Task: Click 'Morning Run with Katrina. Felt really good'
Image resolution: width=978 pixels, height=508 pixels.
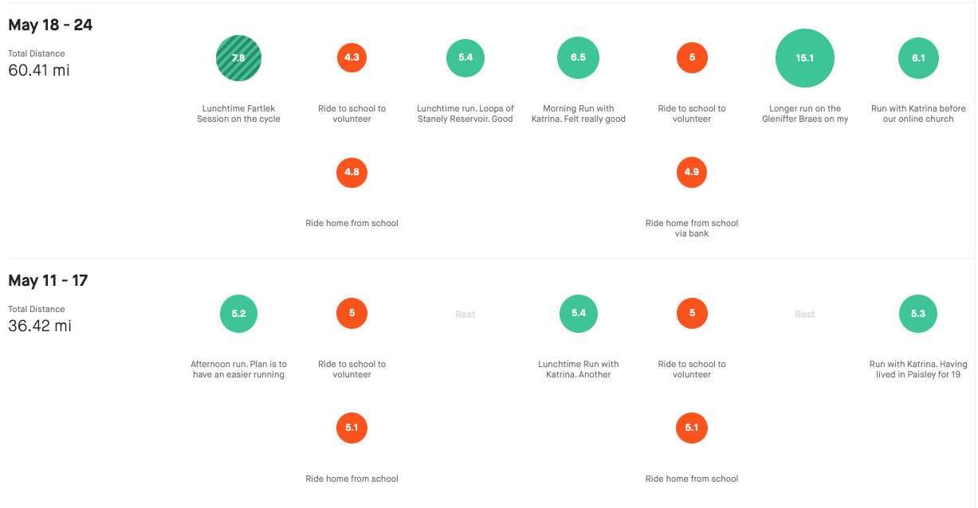Action: click(x=579, y=114)
